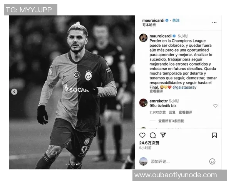Open emrekctrr's profile avatar
Image resolution: width=231 pixels, height=185 pixels.
143,103
